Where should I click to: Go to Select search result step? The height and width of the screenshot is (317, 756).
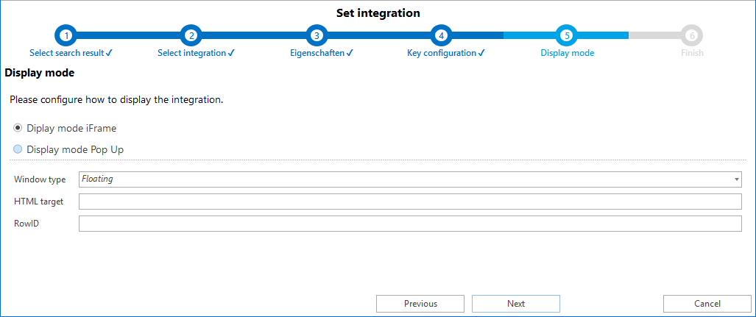click(x=71, y=53)
